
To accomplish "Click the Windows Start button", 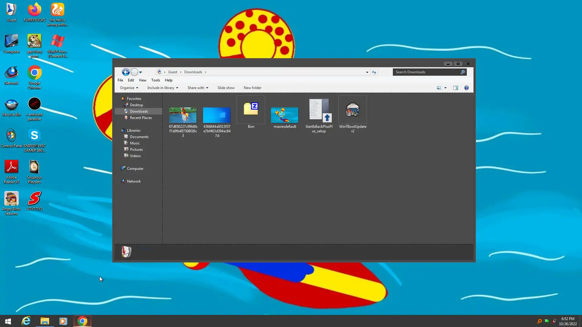I will pyautogui.click(x=8, y=321).
